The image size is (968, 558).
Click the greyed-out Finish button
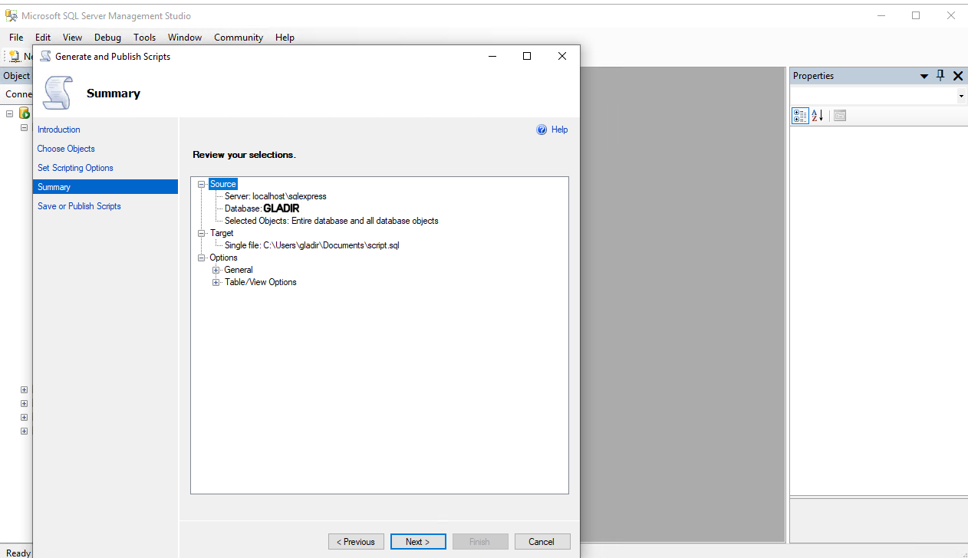click(480, 542)
